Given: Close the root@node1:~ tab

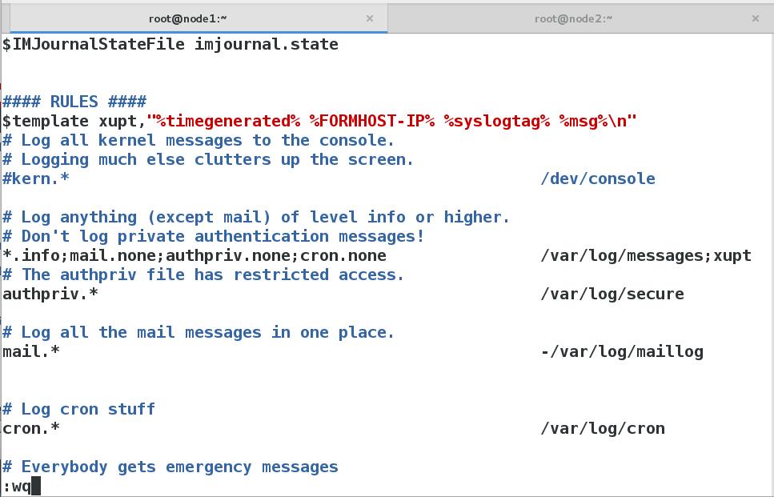Looking at the screenshot, I should [369, 18].
